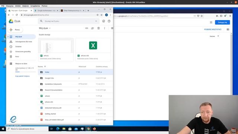
Task: Open Microsoft Edge from the taskbar
Action: click(x=58, y=129)
